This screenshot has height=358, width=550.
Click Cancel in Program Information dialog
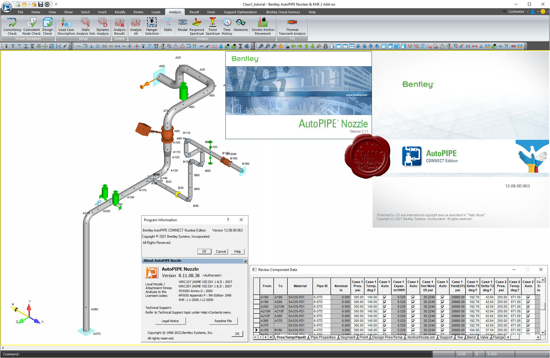click(221, 252)
